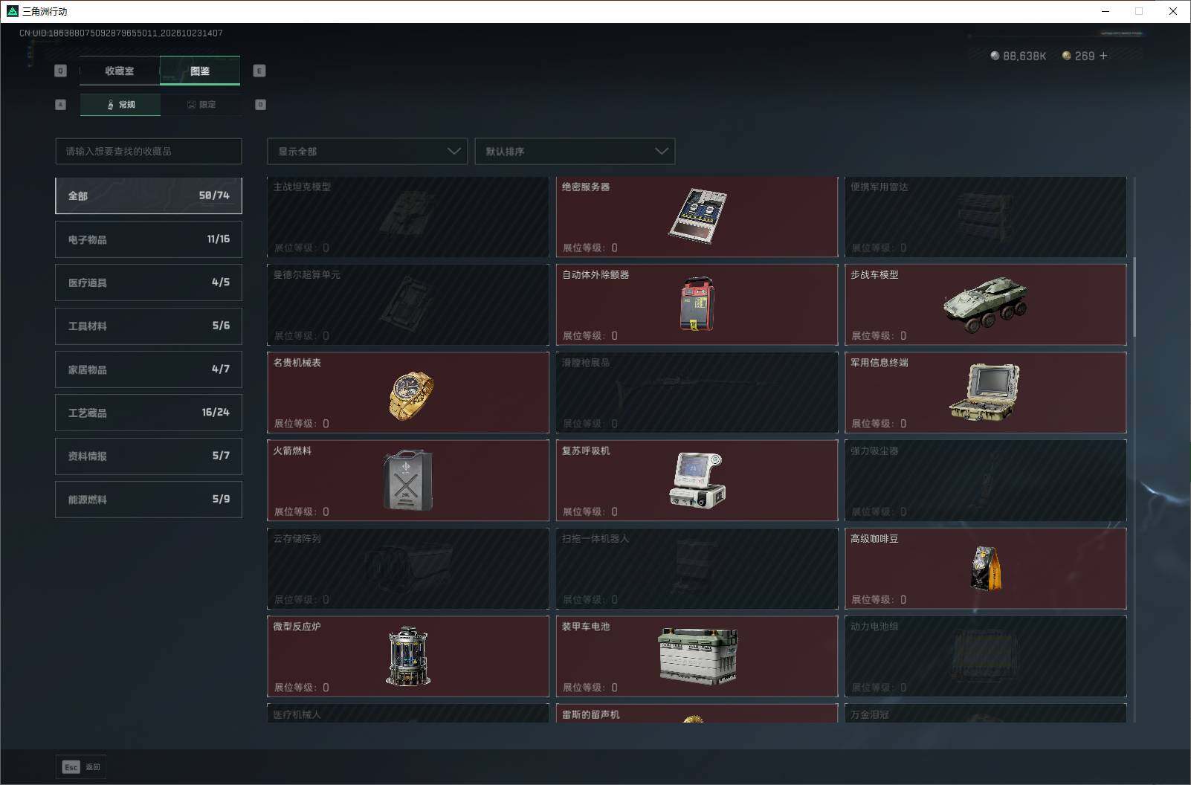
Task: Click the 微型反应炉 reactor icon
Action: pos(408,656)
